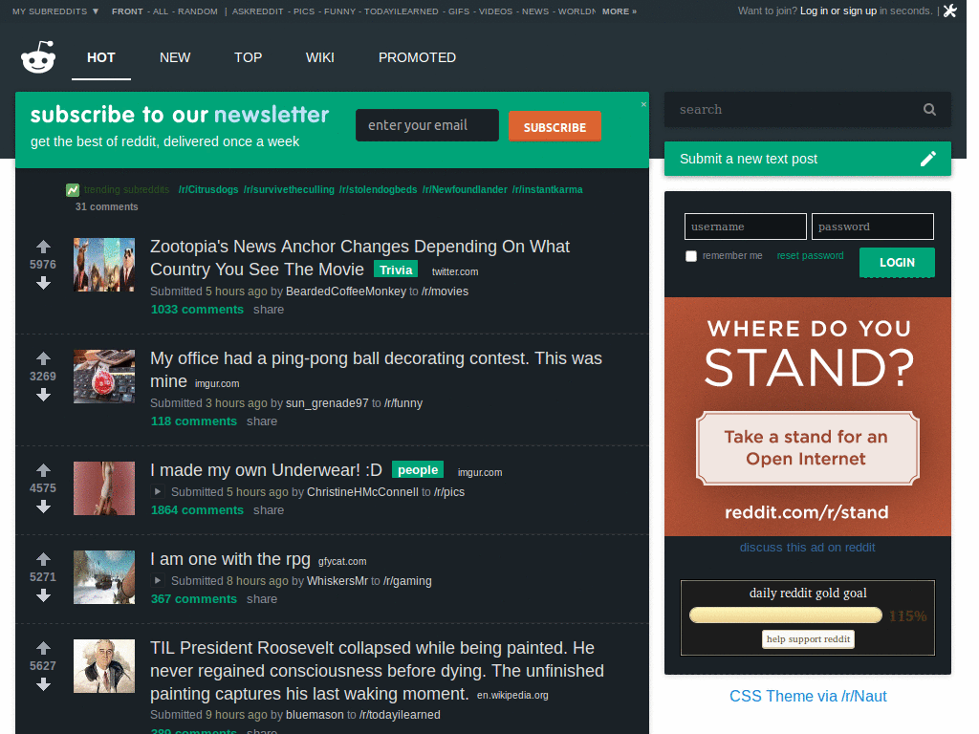
Task: Click Submit a new text post
Action: (807, 159)
